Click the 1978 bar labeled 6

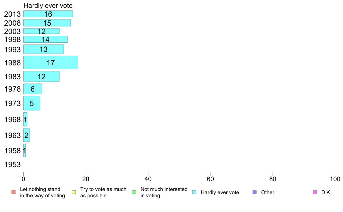tap(33, 89)
